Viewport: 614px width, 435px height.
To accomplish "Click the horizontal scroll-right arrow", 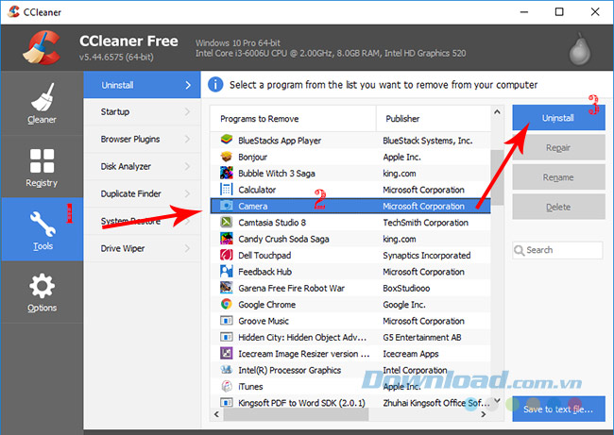I will point(484,414).
